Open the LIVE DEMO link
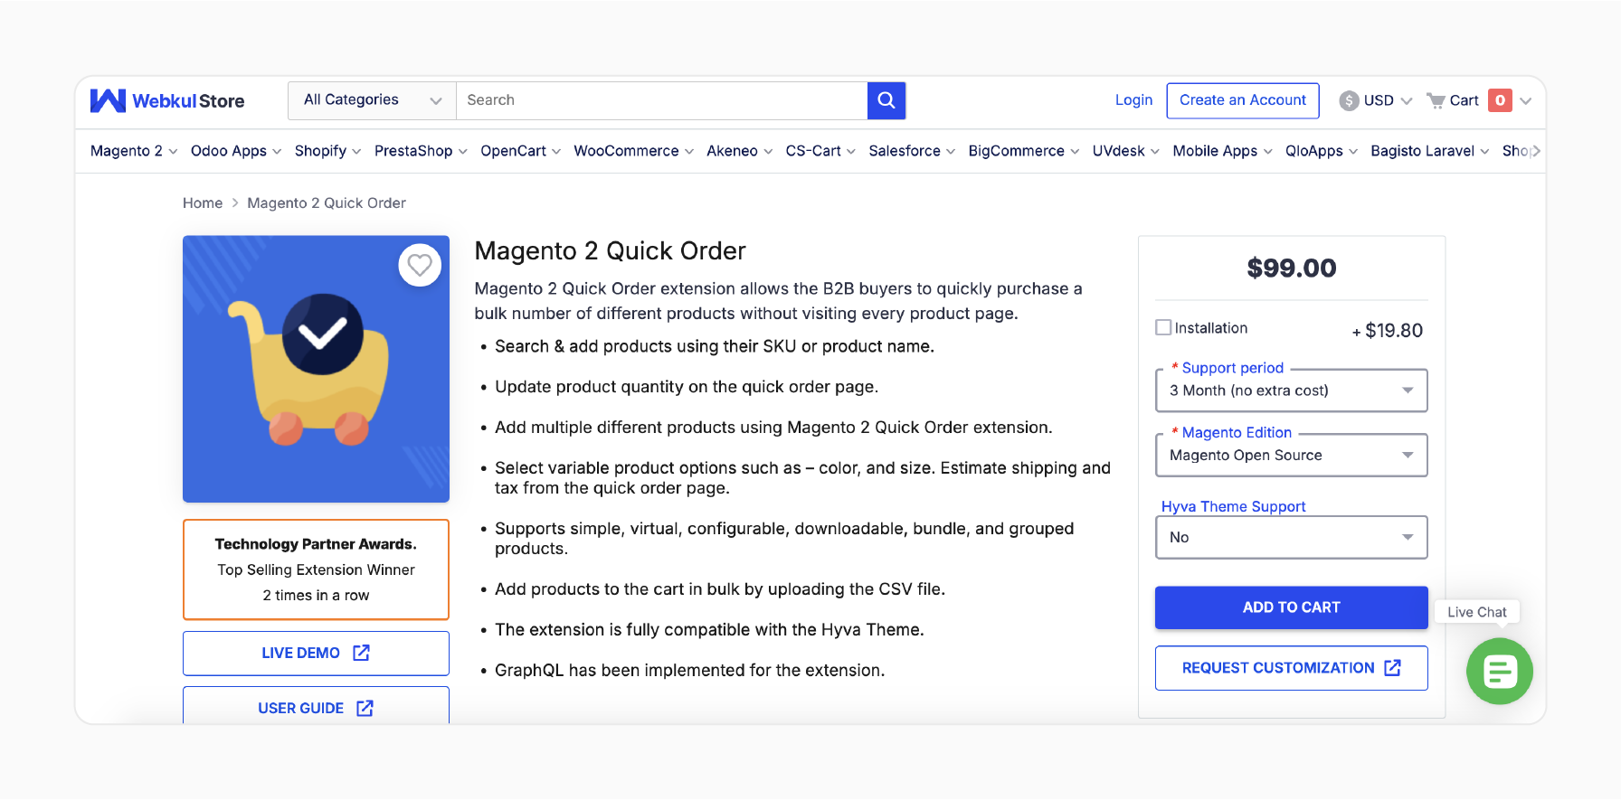Viewport: 1621px width, 800px height. [316, 653]
